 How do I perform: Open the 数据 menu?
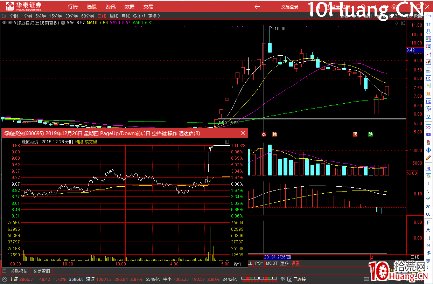[130, 7]
